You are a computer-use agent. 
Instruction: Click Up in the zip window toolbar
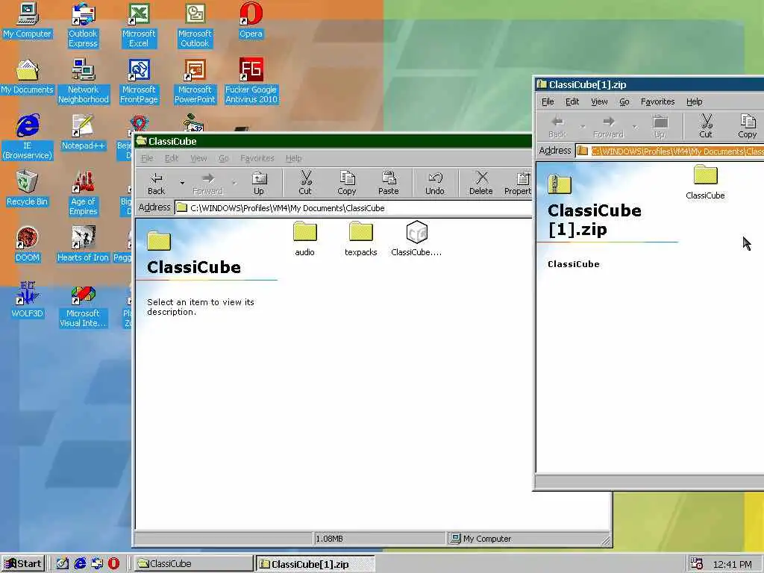(x=660, y=127)
